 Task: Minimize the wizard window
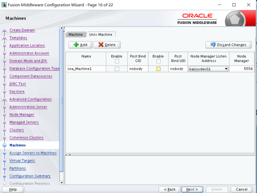point(220,5)
